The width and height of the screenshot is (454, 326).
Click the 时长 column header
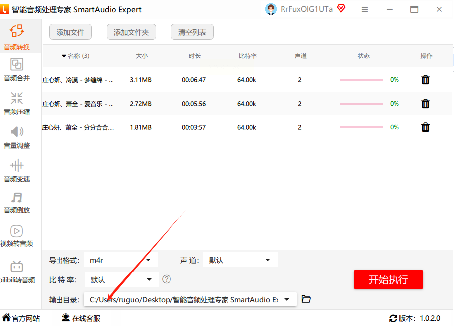click(x=195, y=56)
